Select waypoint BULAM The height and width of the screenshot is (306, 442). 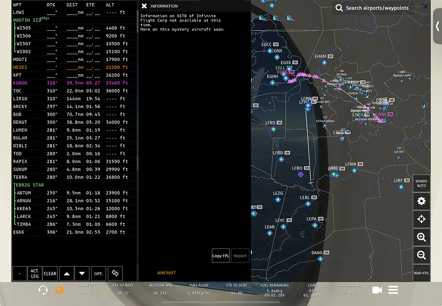(75, 138)
